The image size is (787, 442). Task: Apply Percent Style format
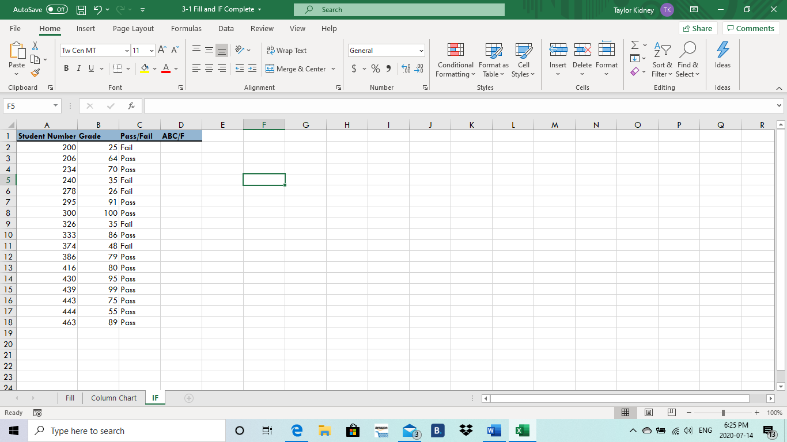(x=376, y=68)
